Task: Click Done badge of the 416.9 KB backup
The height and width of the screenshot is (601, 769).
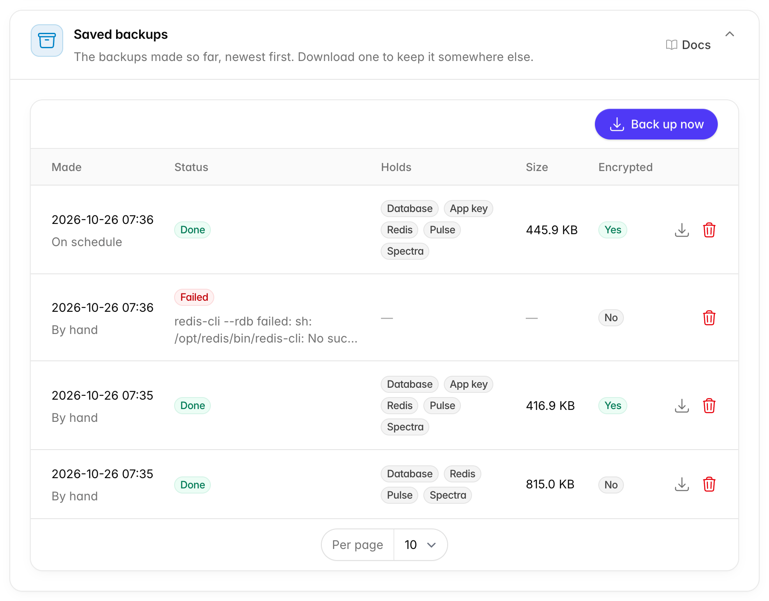Action: point(192,406)
